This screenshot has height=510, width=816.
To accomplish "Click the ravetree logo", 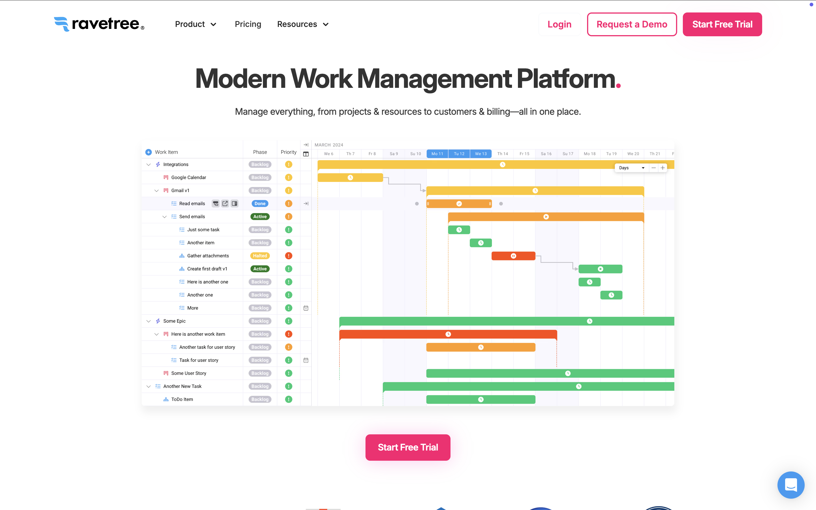I will 99,24.
